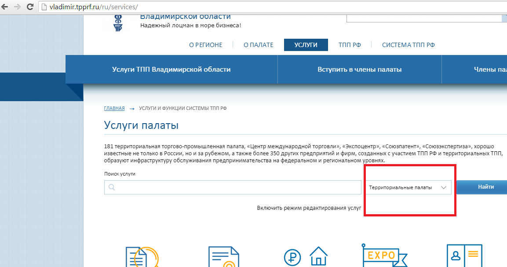Click the ruble coin icon
Screen dimensions: 507x267
[292, 258]
